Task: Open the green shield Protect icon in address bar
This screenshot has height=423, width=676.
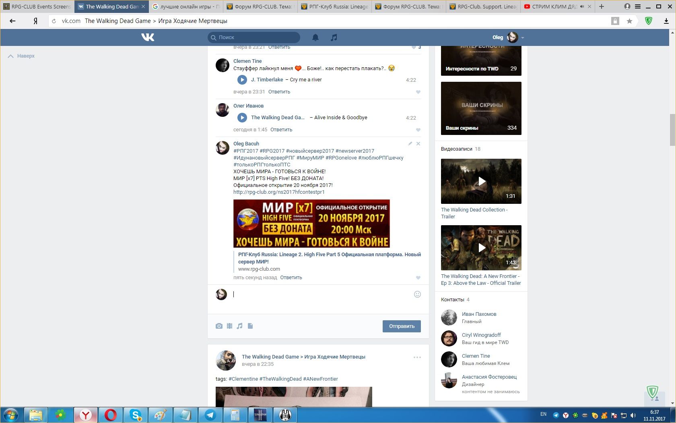Action: click(x=649, y=21)
